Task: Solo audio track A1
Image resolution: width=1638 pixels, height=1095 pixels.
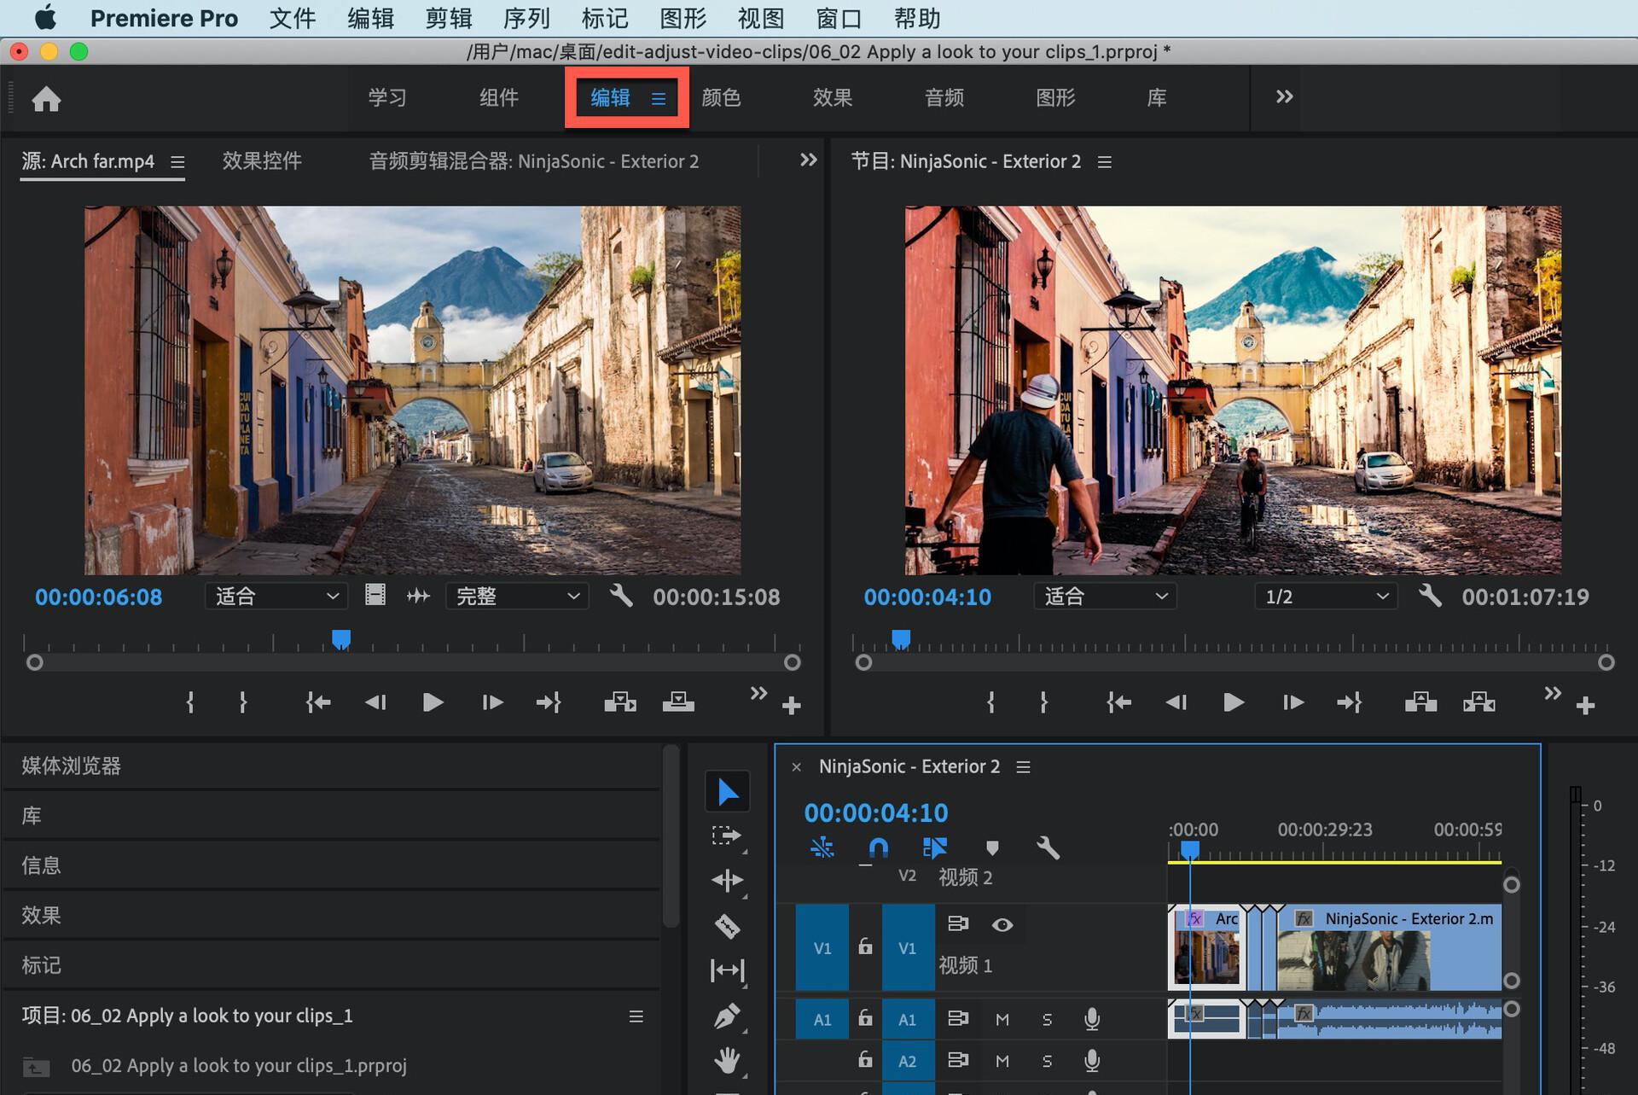Action: (1047, 1019)
